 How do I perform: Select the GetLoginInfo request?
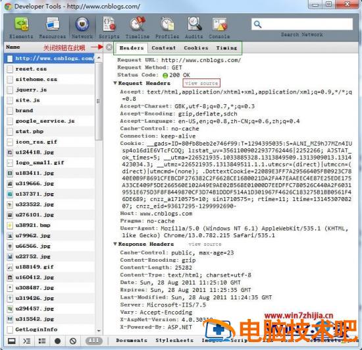[49, 330]
